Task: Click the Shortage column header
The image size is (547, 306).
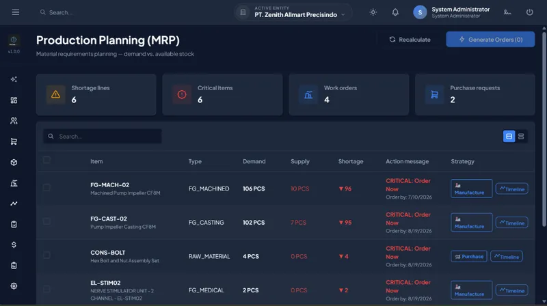Action: (351, 161)
